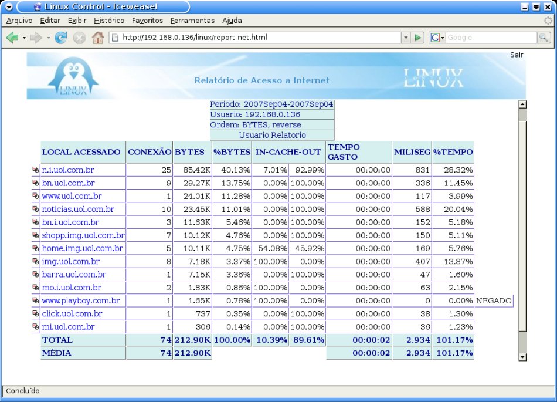Click detail icon beside mo.i.uol.com.br

(36, 287)
